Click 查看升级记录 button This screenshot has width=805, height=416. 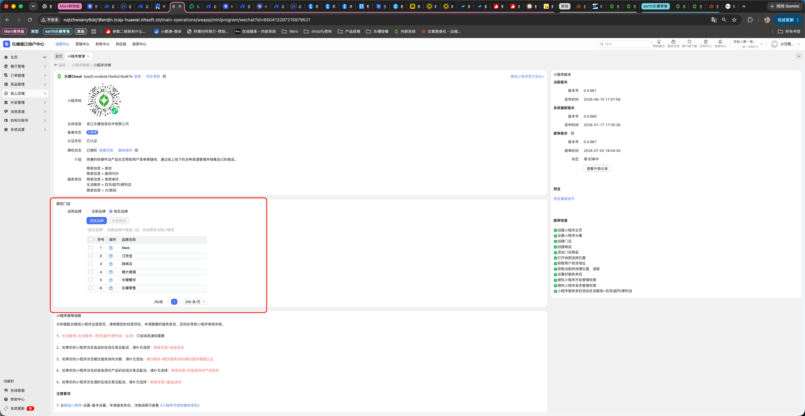click(x=597, y=169)
